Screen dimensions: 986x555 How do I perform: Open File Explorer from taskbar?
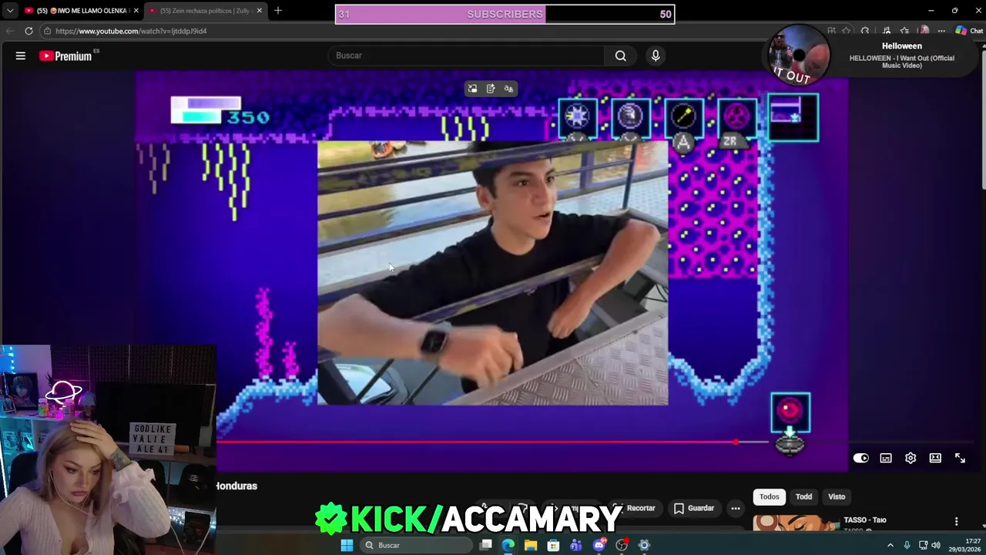[531, 545]
